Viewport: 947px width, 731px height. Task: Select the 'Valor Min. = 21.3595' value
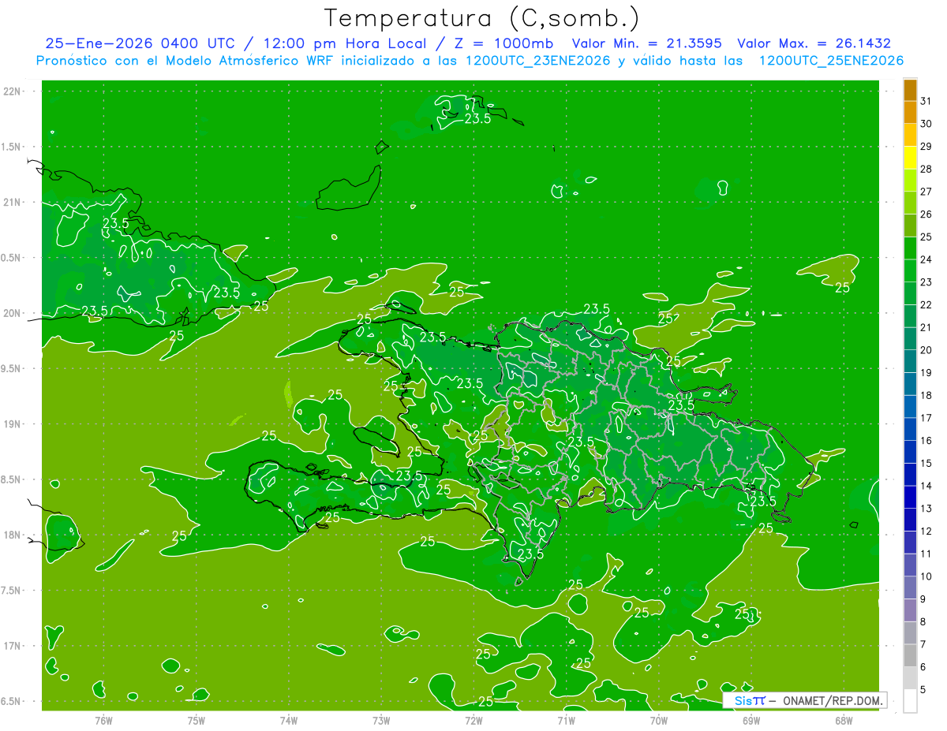647,43
